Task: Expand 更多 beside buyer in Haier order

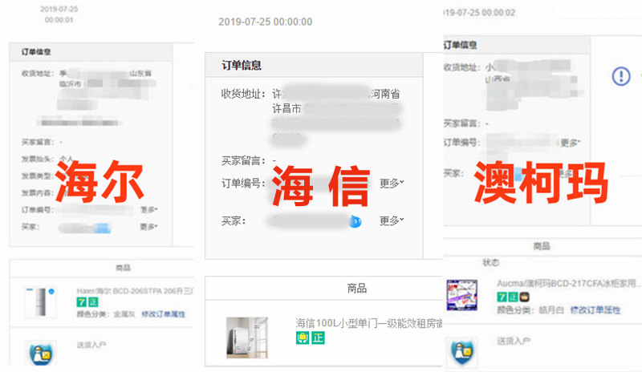Action: pos(148,227)
